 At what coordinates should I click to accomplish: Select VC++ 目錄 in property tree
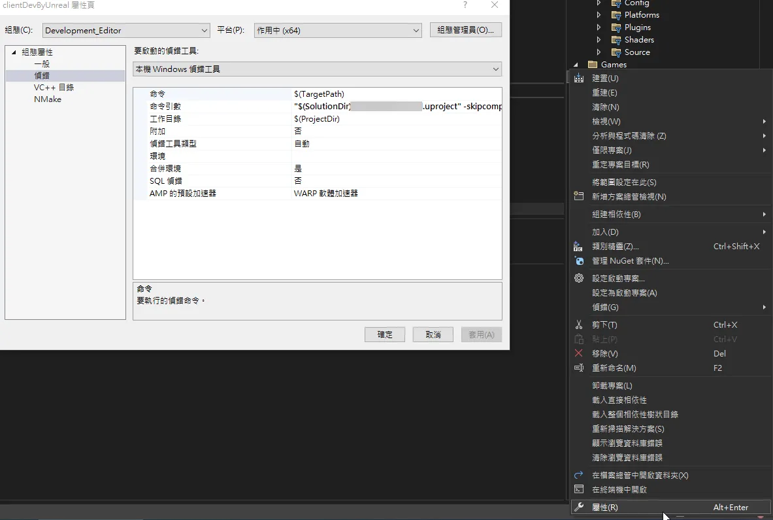pyautogui.click(x=54, y=88)
